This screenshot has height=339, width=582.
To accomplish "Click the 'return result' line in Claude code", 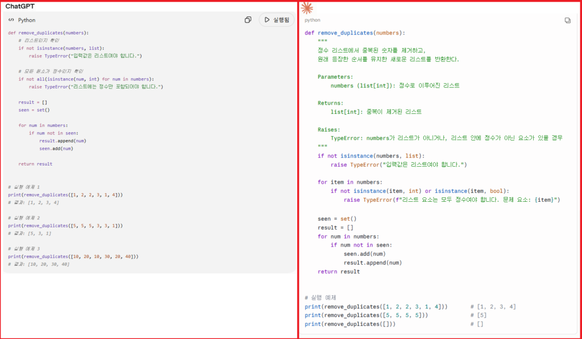I will click(339, 272).
